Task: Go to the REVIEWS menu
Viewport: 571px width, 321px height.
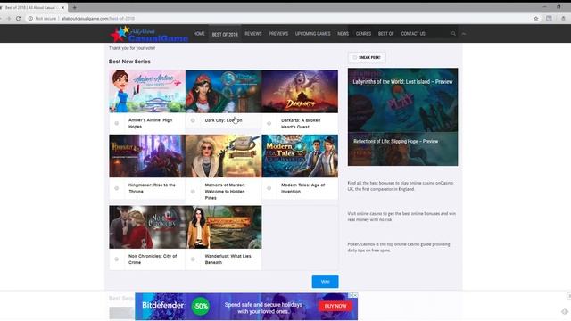Action: pos(253,34)
